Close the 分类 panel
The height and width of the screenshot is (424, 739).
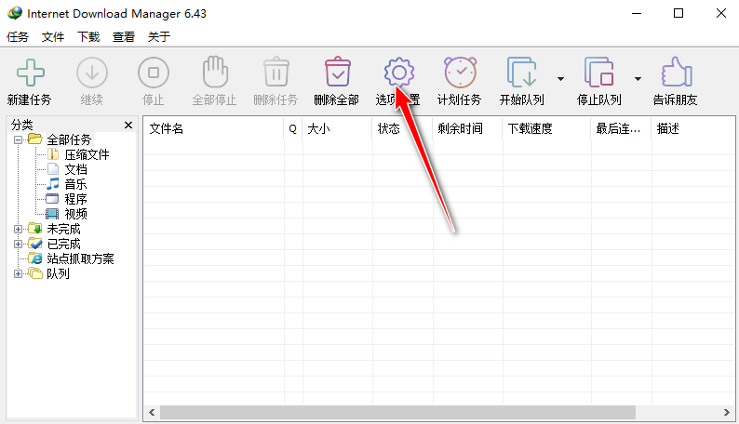click(x=128, y=125)
